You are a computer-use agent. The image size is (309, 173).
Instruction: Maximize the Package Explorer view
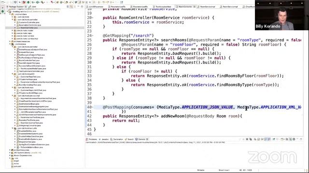(x=82, y=7)
